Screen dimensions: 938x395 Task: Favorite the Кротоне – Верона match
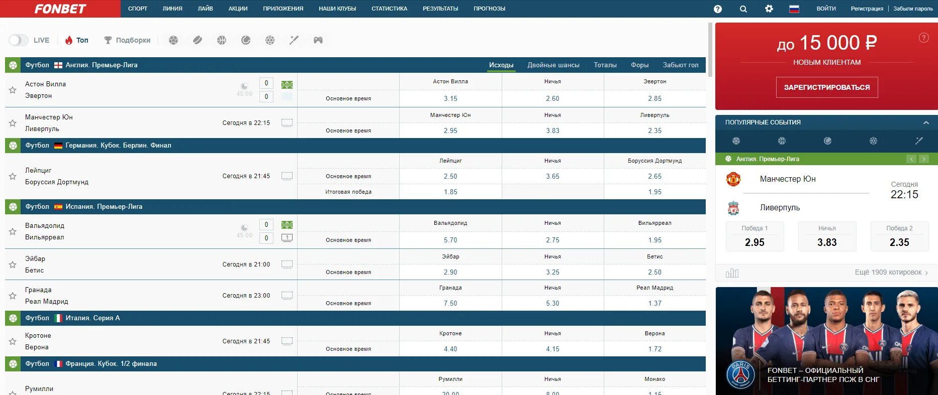coord(13,341)
